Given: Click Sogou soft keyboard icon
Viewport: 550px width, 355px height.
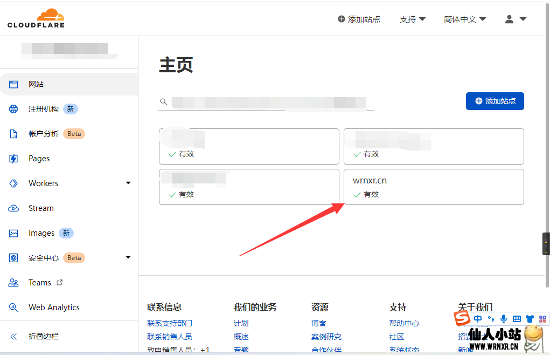Looking at the screenshot, I should point(517,319).
